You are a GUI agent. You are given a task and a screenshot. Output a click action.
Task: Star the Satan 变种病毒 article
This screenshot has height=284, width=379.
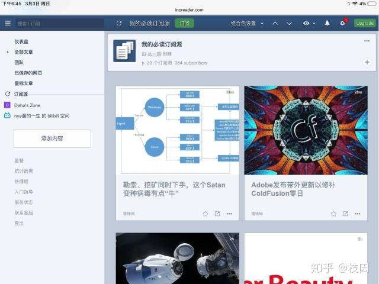205,214
